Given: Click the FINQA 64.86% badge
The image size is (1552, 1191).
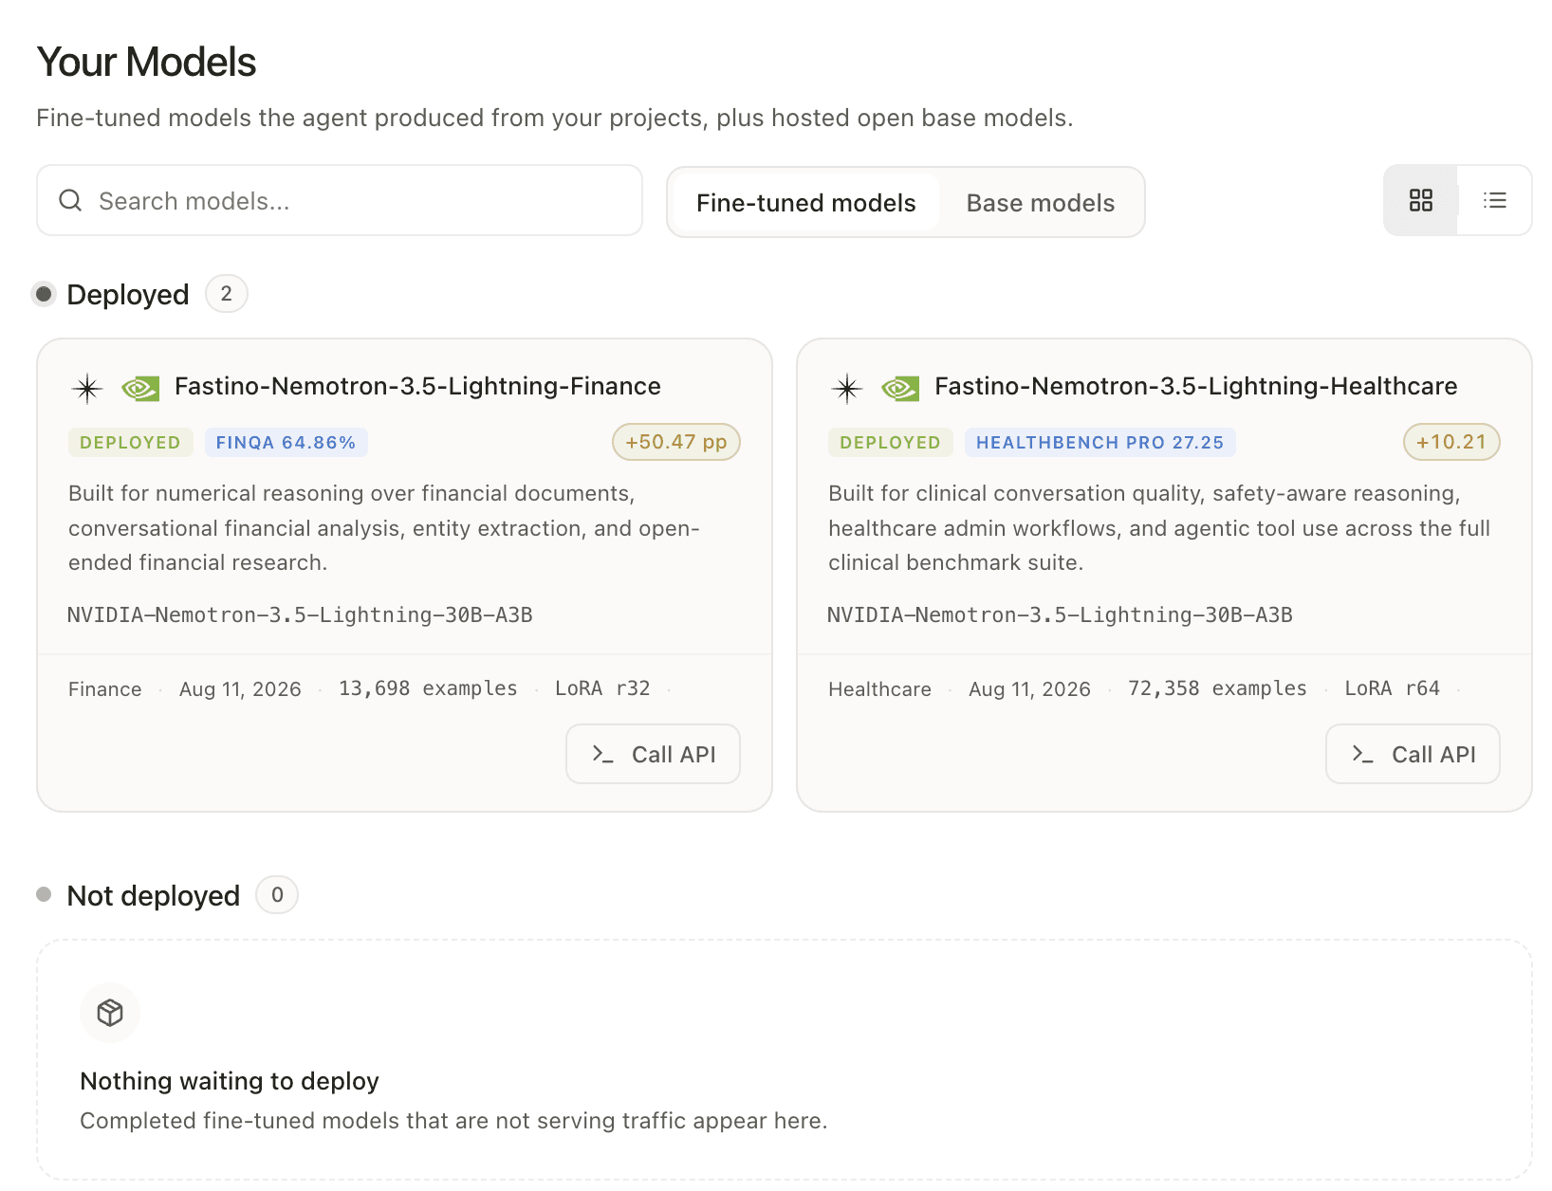Looking at the screenshot, I should pos(286,443).
